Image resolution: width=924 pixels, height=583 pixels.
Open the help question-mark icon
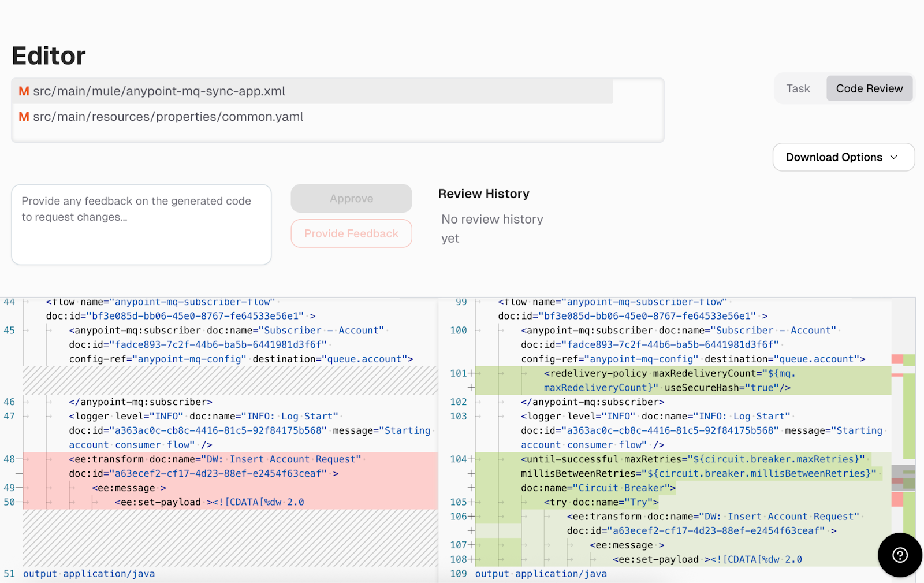click(x=900, y=555)
